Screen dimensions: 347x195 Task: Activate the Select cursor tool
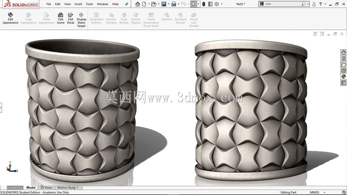(194, 4)
